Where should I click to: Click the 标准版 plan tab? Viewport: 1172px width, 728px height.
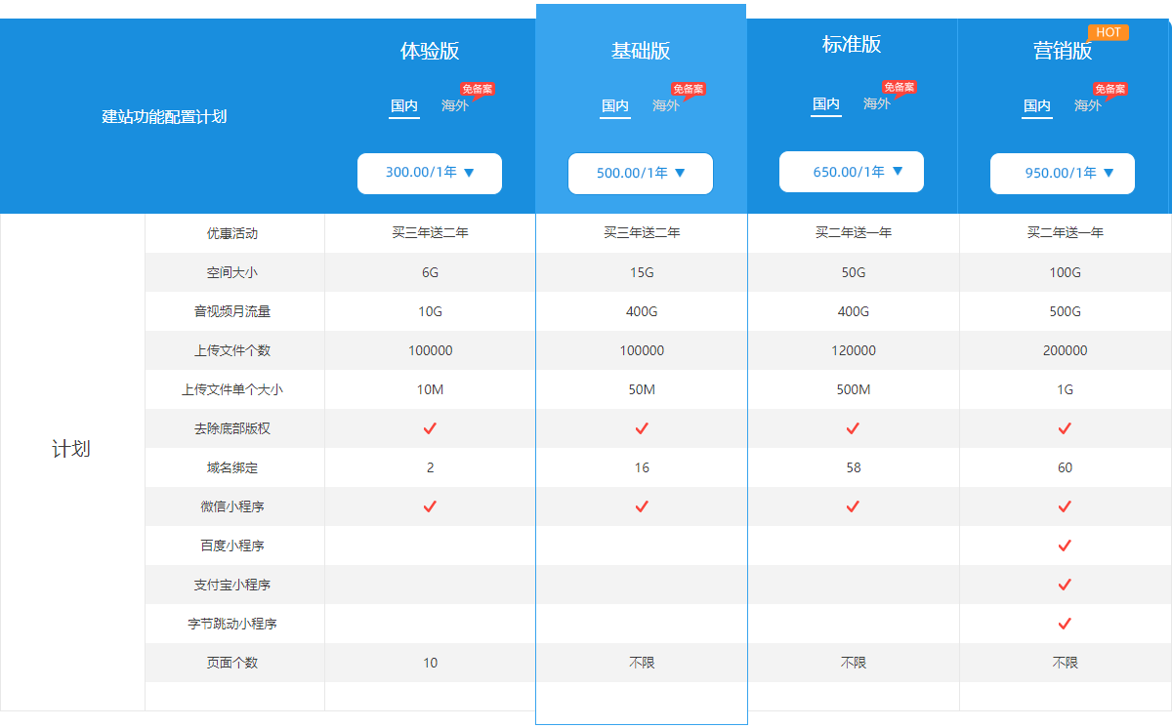[851, 44]
